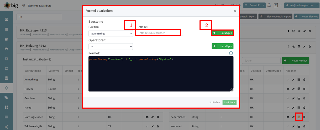The image size is (320, 130).
Task: Open the tags sidebar icon
Action: [x=7, y=98]
